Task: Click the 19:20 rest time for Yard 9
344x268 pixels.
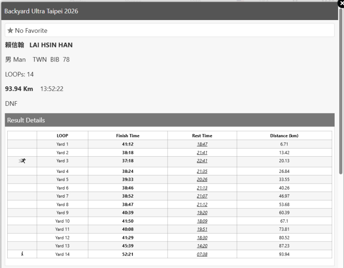Action: (x=202, y=213)
